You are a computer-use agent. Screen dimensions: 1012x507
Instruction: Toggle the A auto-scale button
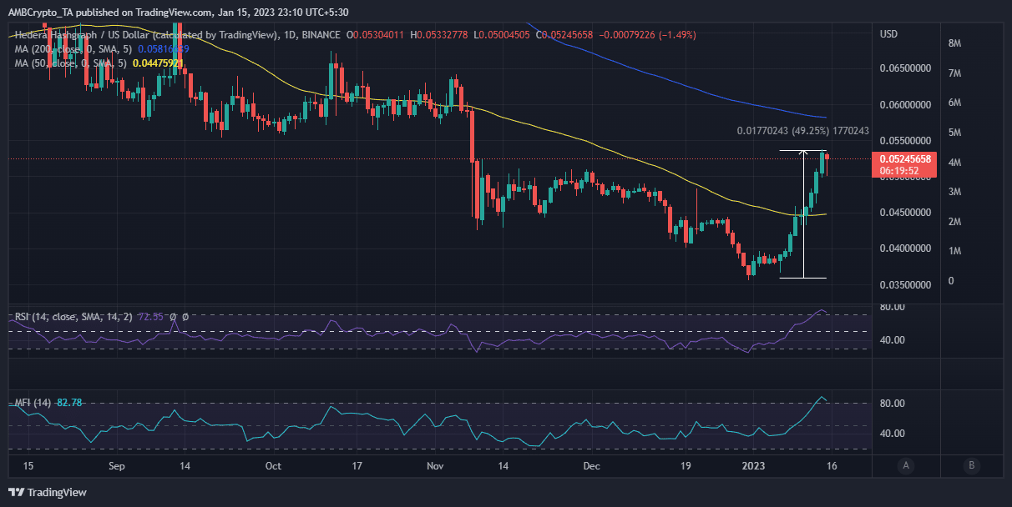point(906,464)
